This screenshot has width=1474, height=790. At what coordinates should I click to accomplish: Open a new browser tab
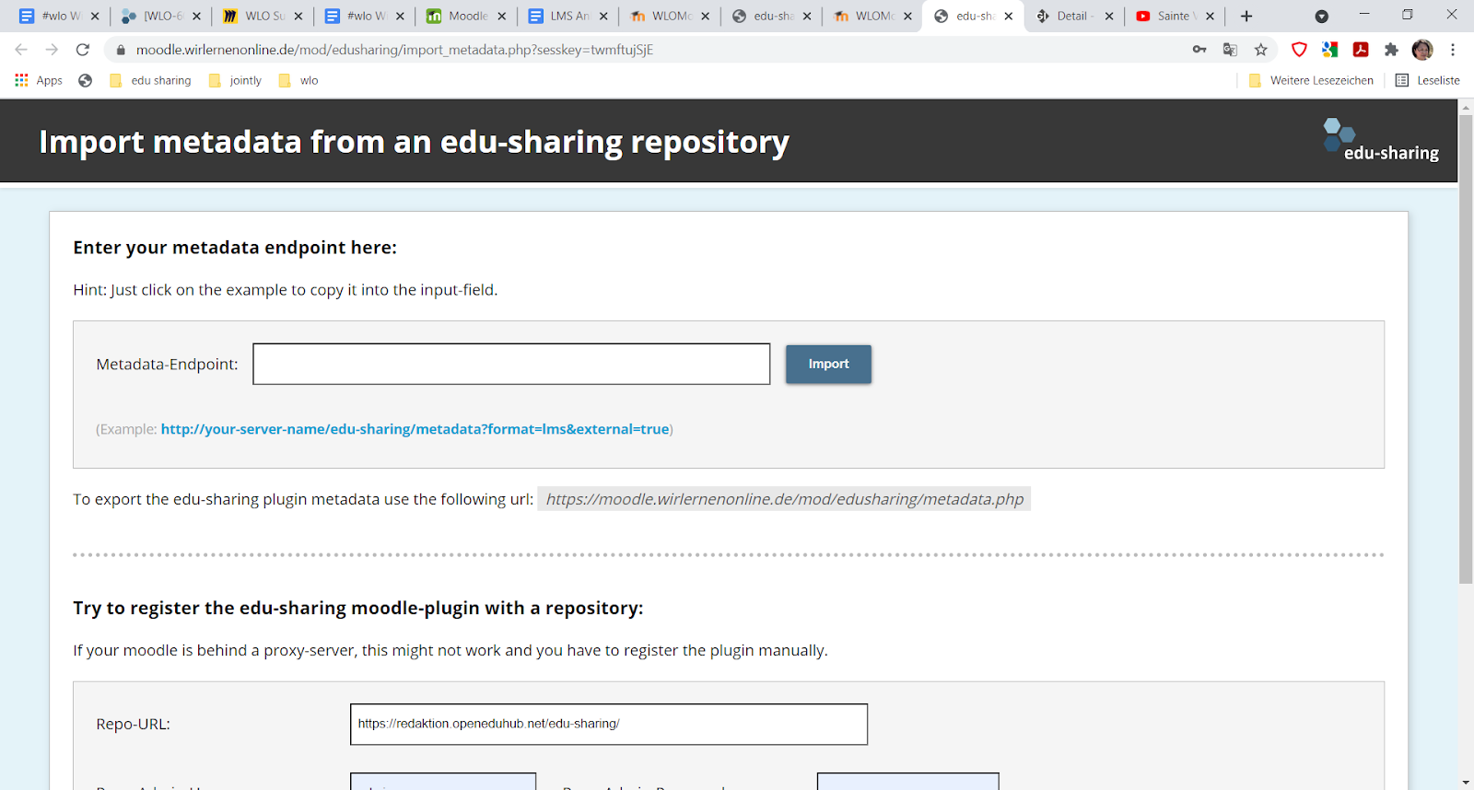(x=1246, y=16)
